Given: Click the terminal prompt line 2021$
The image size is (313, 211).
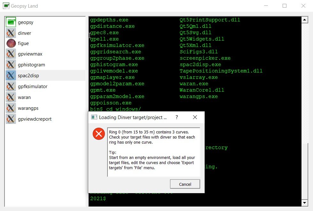Looking at the screenshot, I should [98, 199].
